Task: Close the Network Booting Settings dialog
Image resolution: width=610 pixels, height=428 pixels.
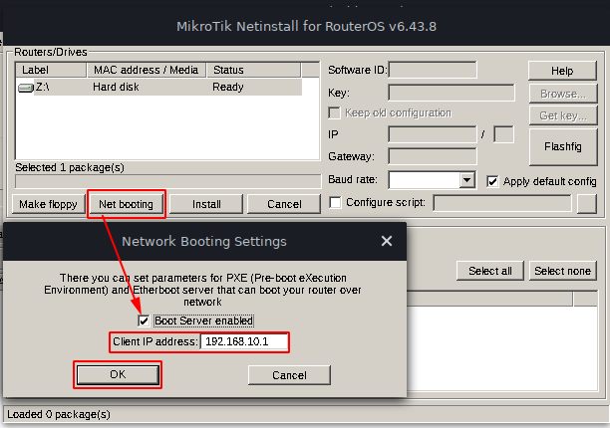Action: tap(387, 241)
